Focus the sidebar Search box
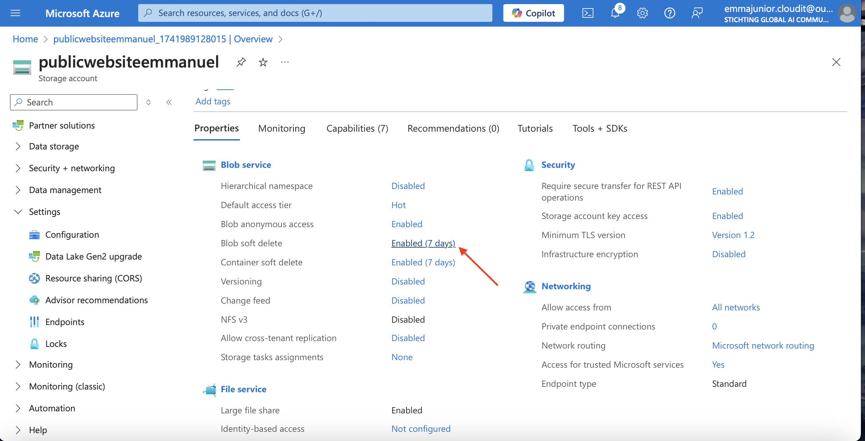The height and width of the screenshot is (441, 865). 74,102
